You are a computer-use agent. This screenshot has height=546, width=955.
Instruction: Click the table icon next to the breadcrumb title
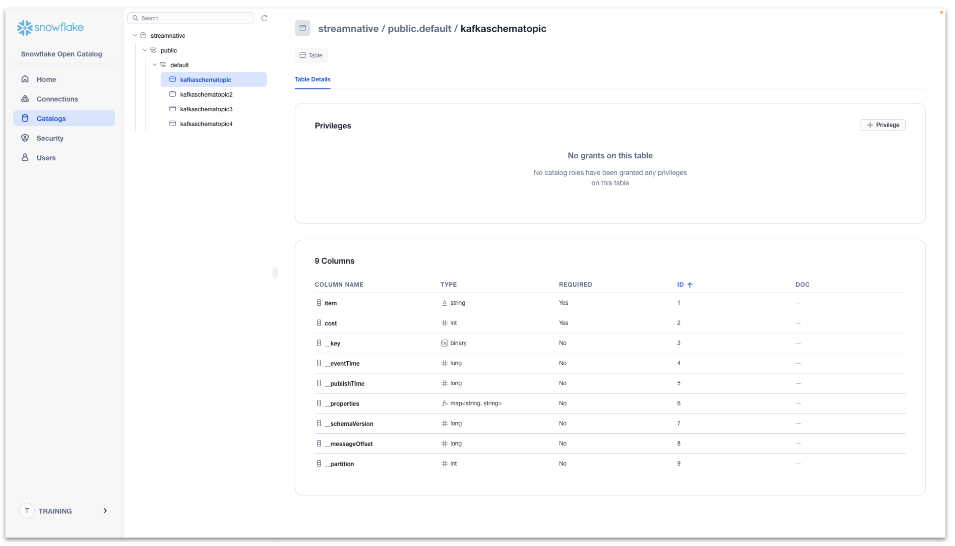[303, 28]
